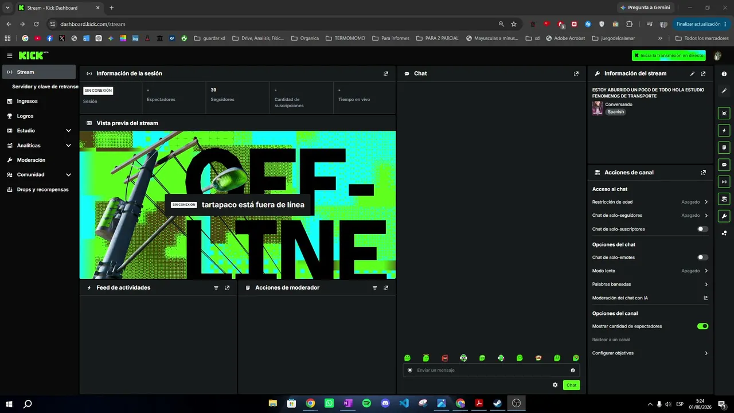Pop out the Feed de actividades panel
734x413 pixels.
[227, 287]
